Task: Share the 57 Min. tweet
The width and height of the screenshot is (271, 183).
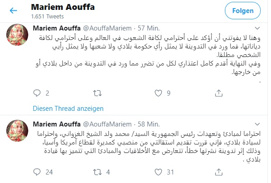Action: [215, 93]
